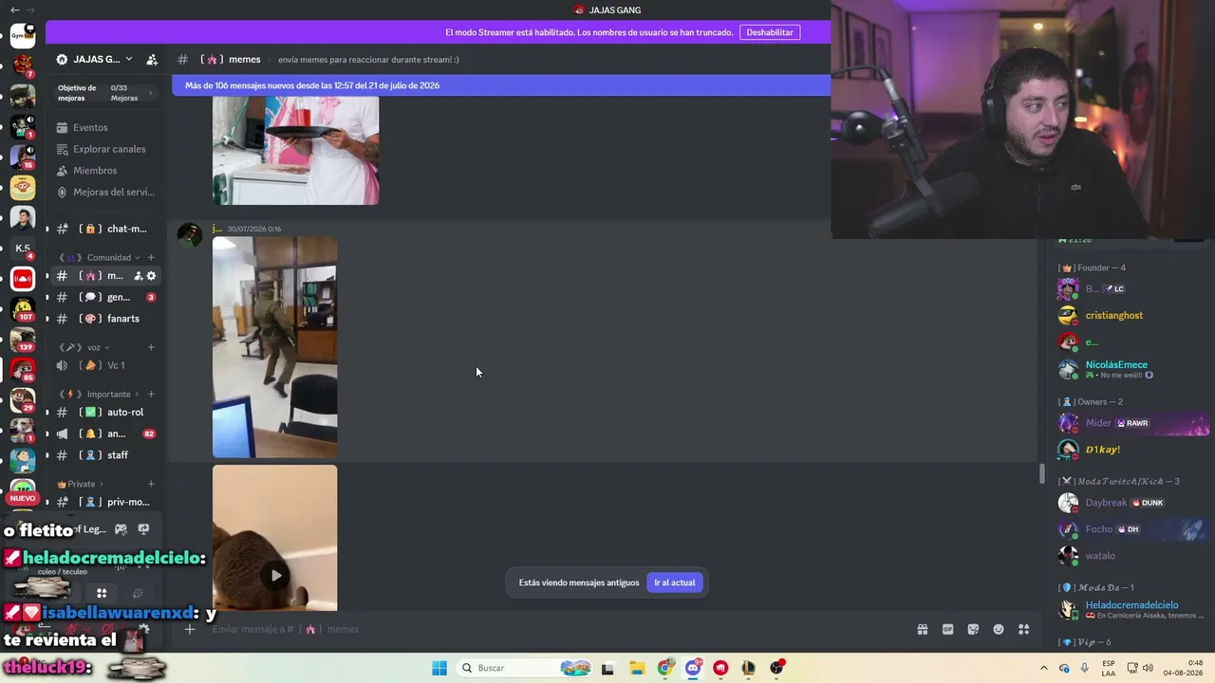This screenshot has width=1215, height=683.
Task: Select the staff channel
Action: (104, 455)
